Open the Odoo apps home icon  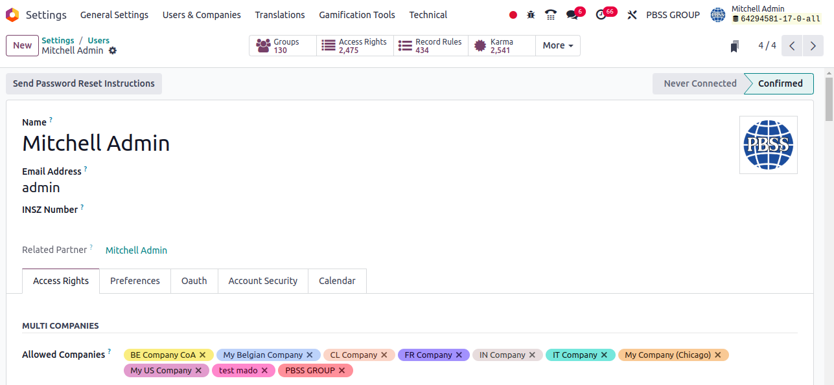12,14
